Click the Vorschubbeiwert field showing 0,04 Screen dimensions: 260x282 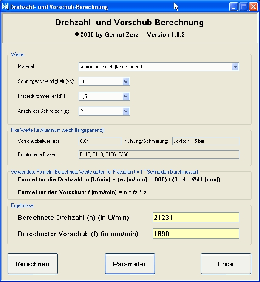[99, 141]
